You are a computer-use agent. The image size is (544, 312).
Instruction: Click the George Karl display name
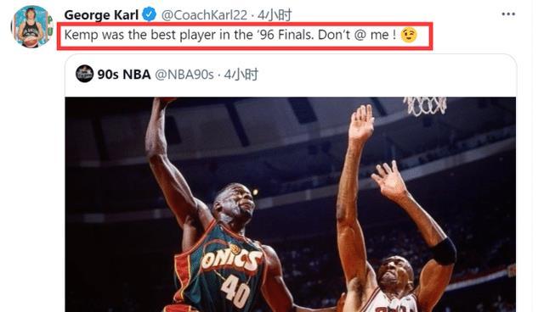101,15
